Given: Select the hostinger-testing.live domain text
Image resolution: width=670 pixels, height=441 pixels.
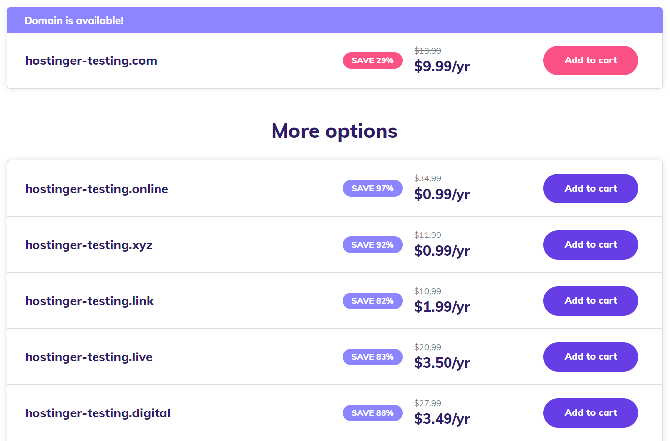Looking at the screenshot, I should click(x=89, y=357).
